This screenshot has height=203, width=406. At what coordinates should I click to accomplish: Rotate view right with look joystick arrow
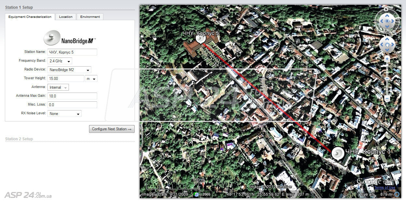[393, 21]
